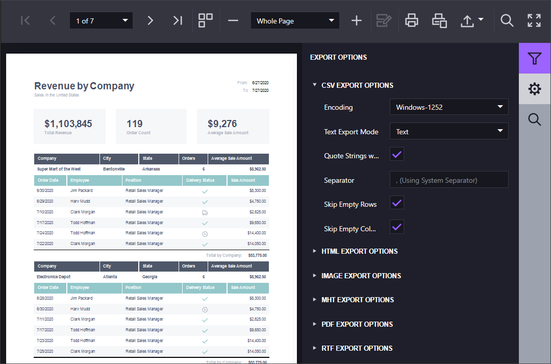Click the From date 6/27/2020
Screen dimensions: 551x364
pos(260,83)
